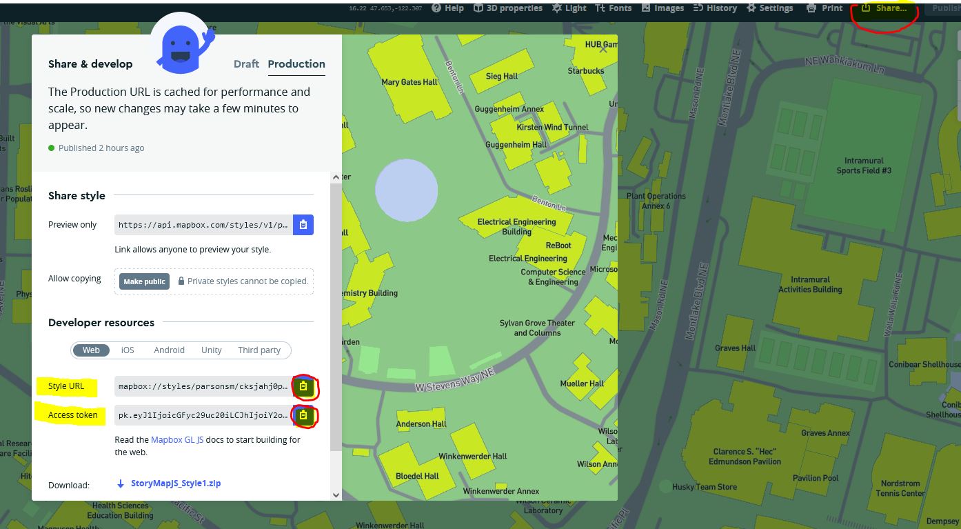
Task: Download StoryMapJS_Style1.zip
Action: pos(176,483)
